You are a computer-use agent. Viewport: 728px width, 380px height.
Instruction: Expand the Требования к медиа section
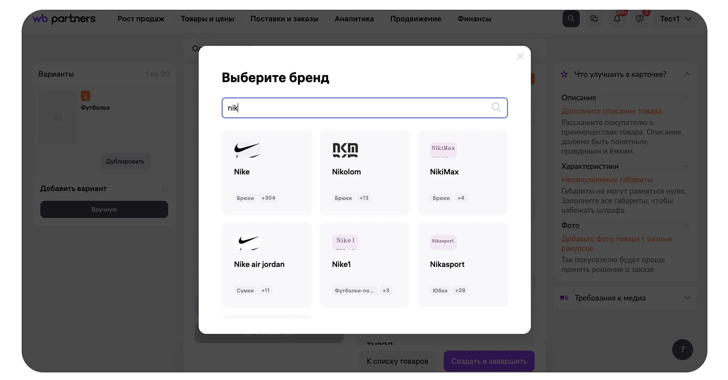(687, 298)
